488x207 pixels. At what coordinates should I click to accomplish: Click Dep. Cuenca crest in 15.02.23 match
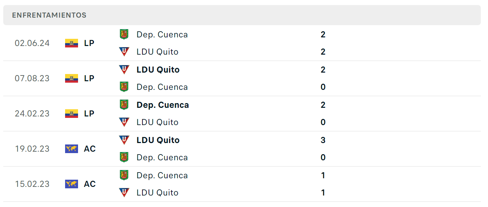coord(124,175)
